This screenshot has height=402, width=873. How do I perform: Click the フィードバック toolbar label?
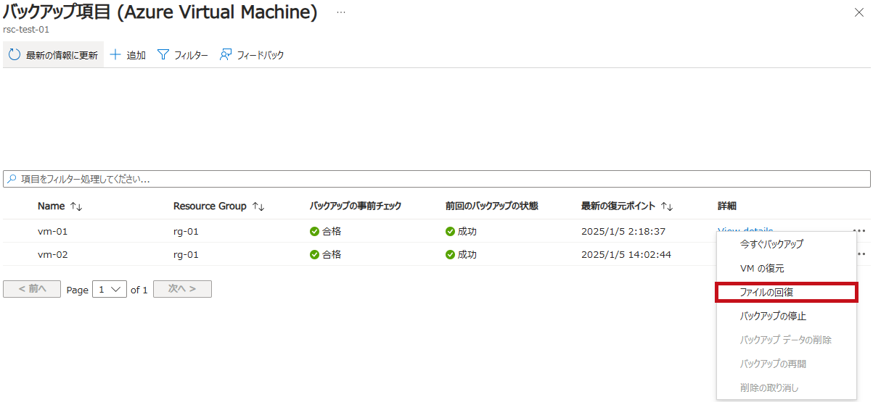(261, 56)
